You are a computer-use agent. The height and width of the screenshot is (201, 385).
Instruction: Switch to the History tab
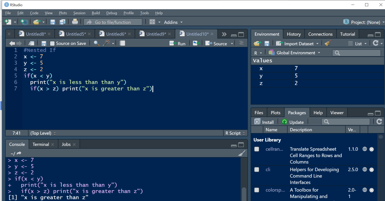point(294,34)
